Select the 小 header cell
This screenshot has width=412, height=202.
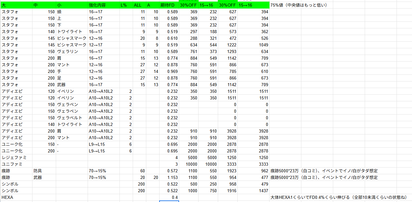pos(72,5)
